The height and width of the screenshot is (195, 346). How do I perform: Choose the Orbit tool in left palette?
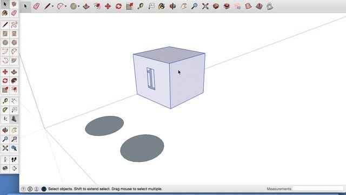point(5,130)
